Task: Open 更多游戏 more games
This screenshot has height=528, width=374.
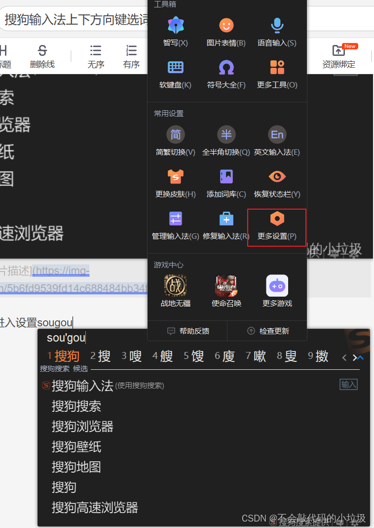Action: tap(277, 291)
